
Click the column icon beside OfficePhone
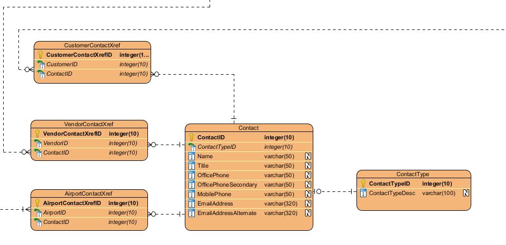point(192,176)
